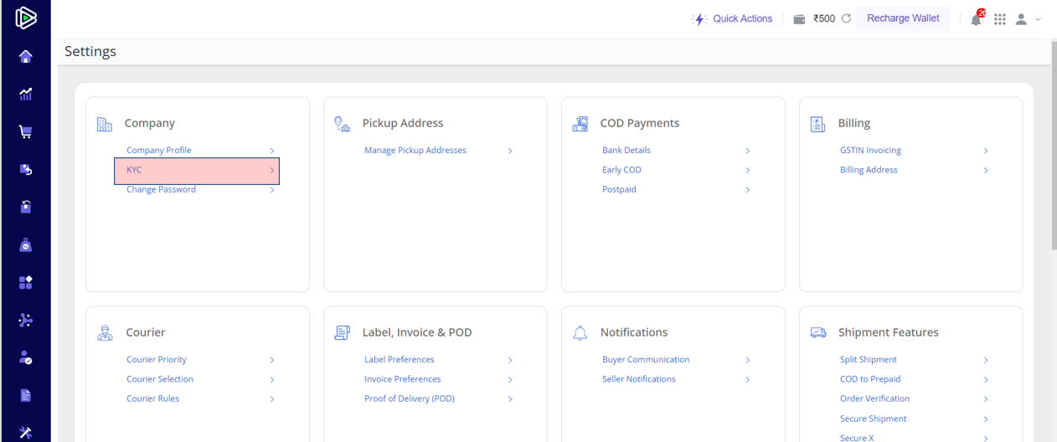Open Manage Pickup Addresses
Viewport: 1057px width, 442px height.
pos(415,151)
